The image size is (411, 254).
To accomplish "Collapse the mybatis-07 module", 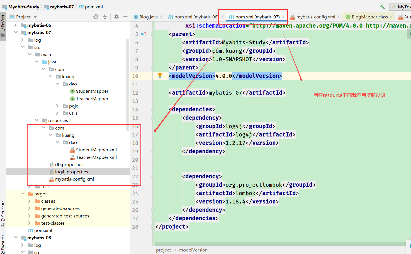I will pyautogui.click(x=16, y=32).
